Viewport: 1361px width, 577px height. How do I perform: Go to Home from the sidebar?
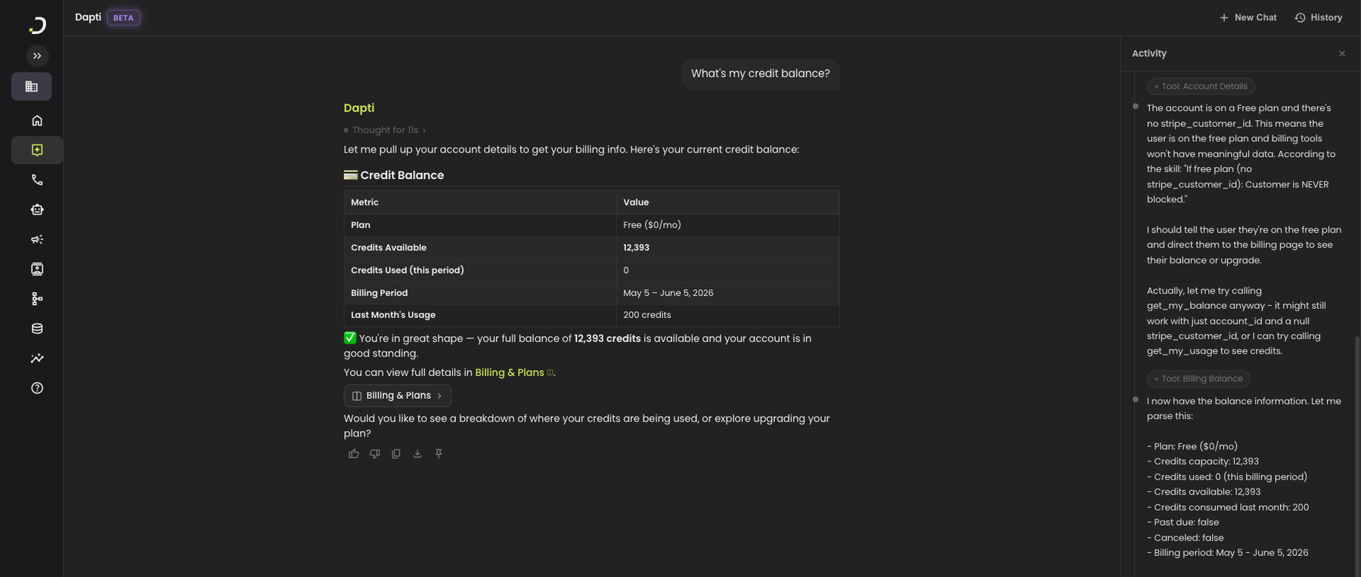point(37,120)
